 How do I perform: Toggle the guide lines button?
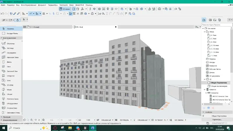tap(31, 14)
